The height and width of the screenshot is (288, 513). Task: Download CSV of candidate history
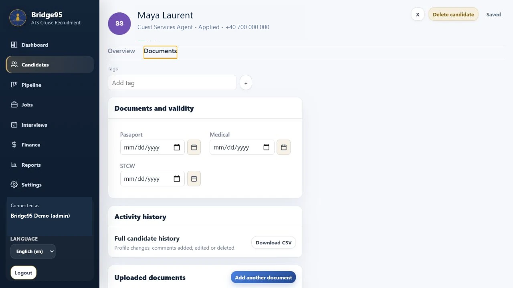coord(274,243)
